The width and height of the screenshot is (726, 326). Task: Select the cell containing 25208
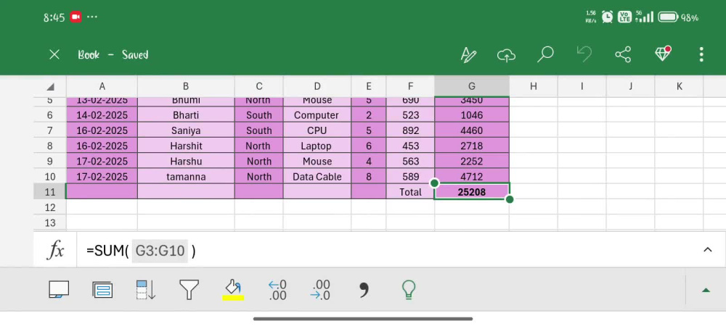[472, 192]
